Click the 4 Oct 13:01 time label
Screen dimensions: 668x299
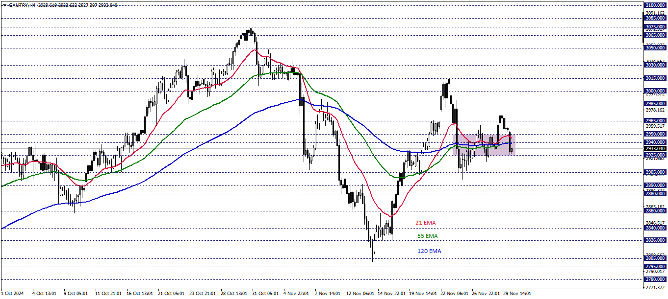[44, 294]
